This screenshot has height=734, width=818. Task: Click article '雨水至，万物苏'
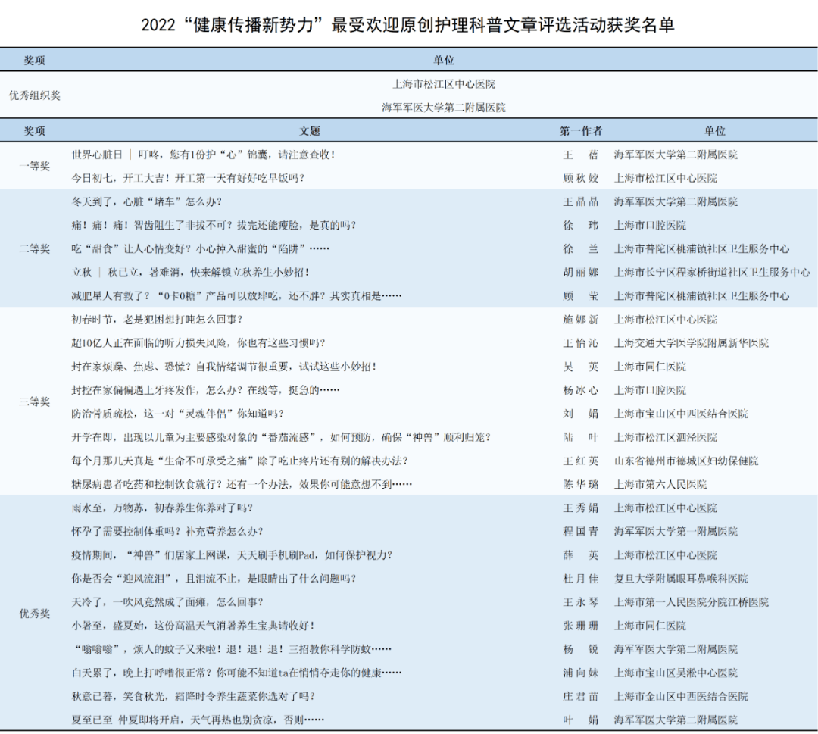tap(162, 508)
